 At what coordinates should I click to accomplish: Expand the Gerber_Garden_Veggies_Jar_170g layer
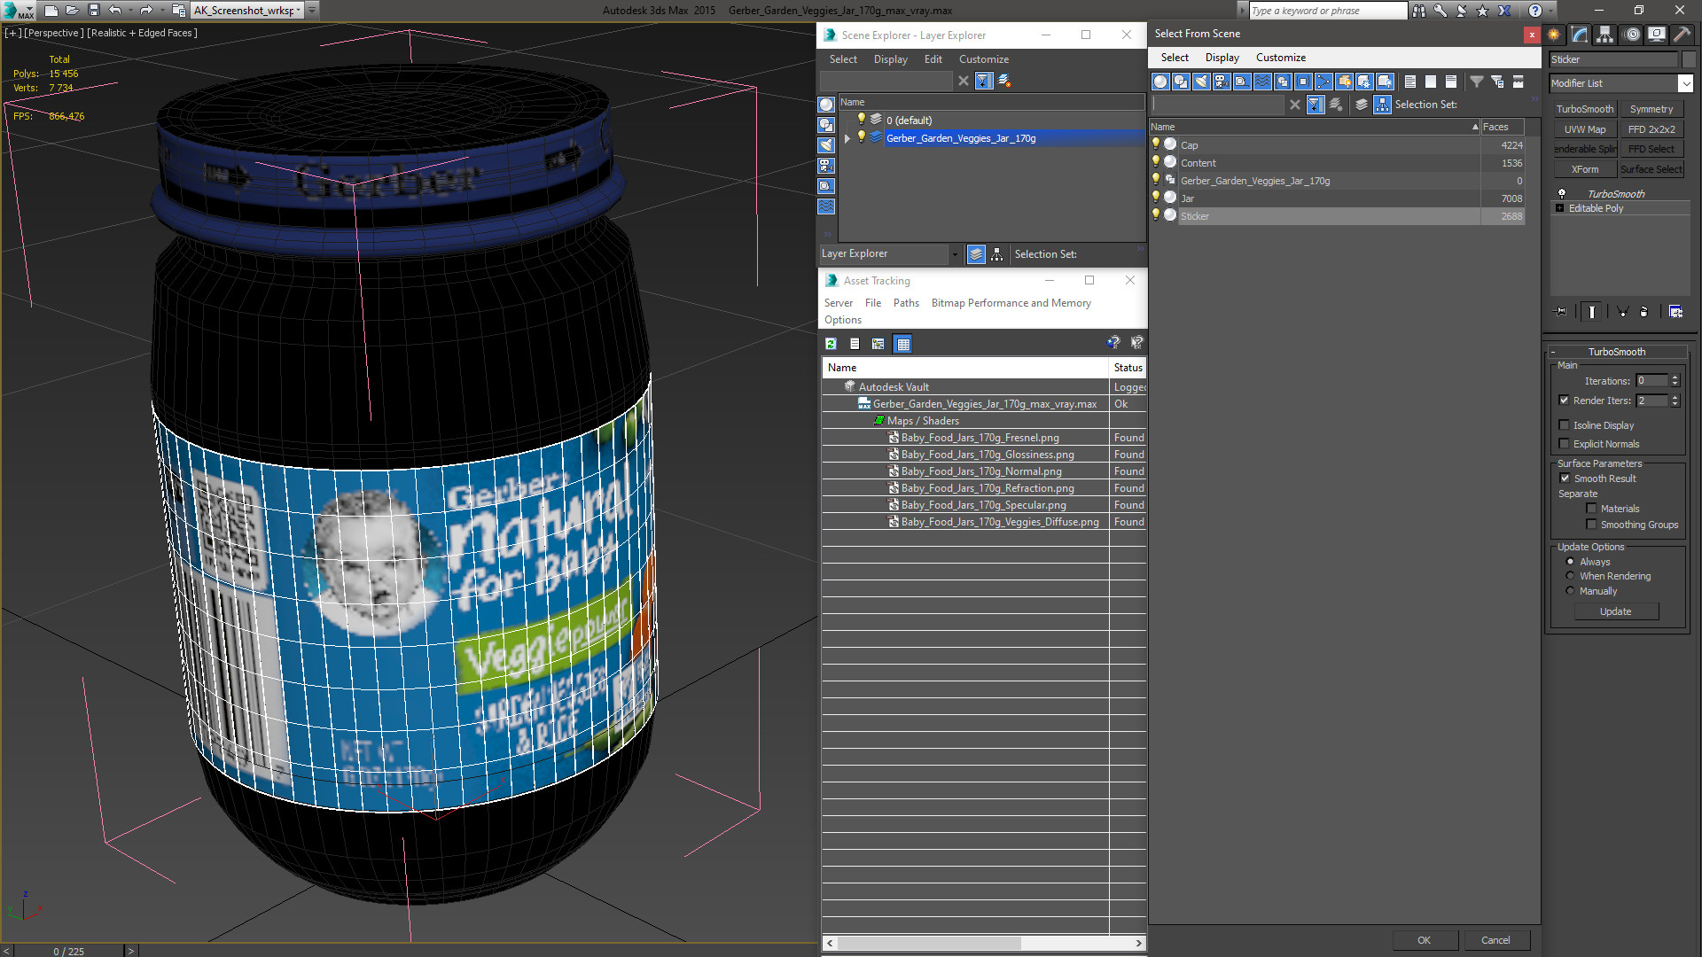847,138
